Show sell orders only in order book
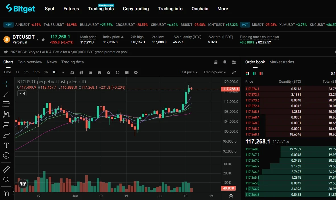This screenshot has width=336, height=200. (x=261, y=74)
